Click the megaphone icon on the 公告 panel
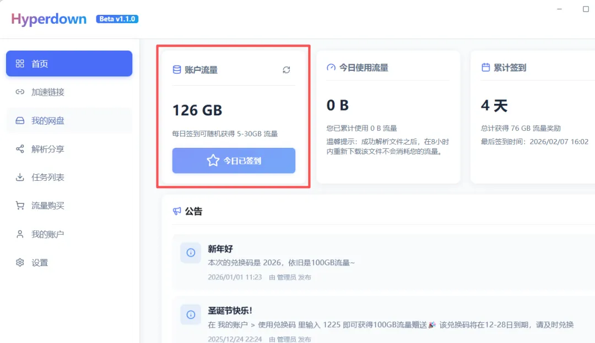The image size is (595, 343). 176,211
